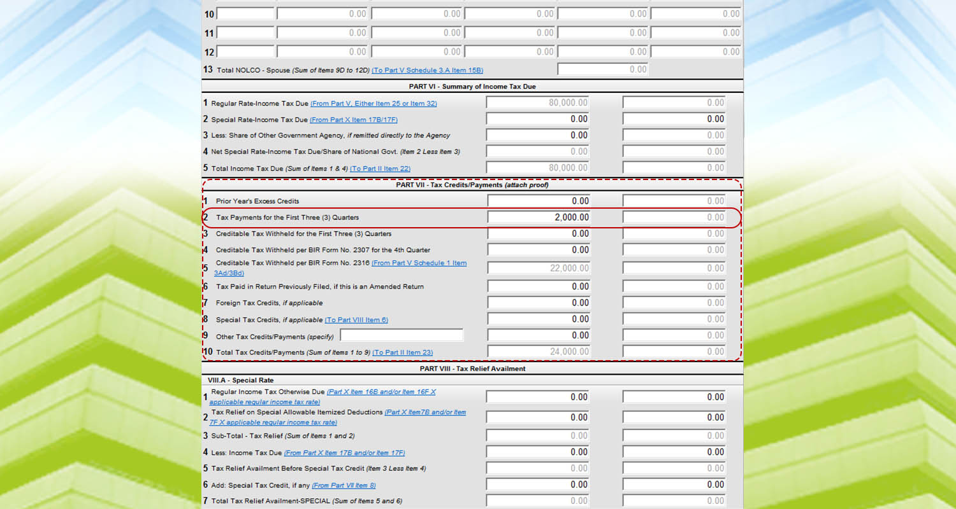This screenshot has width=956, height=509.
Task: Select Total Tax Relief Availment-SPECIAL first field
Action: [x=539, y=501]
